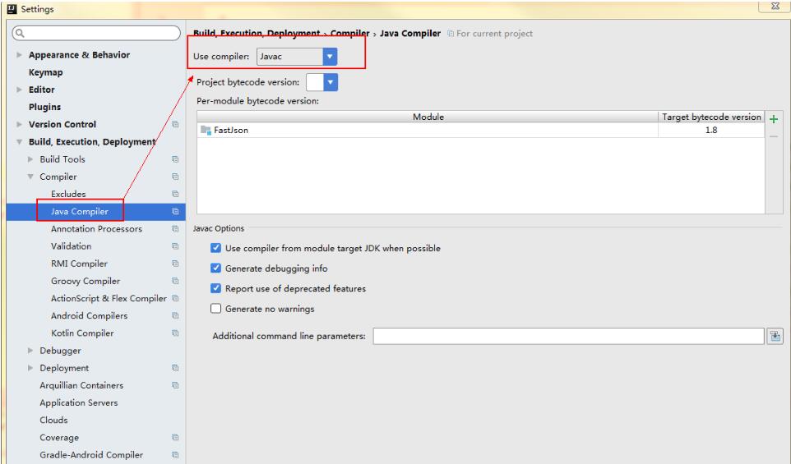This screenshot has height=464, width=791.
Task: Enable Generate no warnings checkbox
Action: pos(216,309)
